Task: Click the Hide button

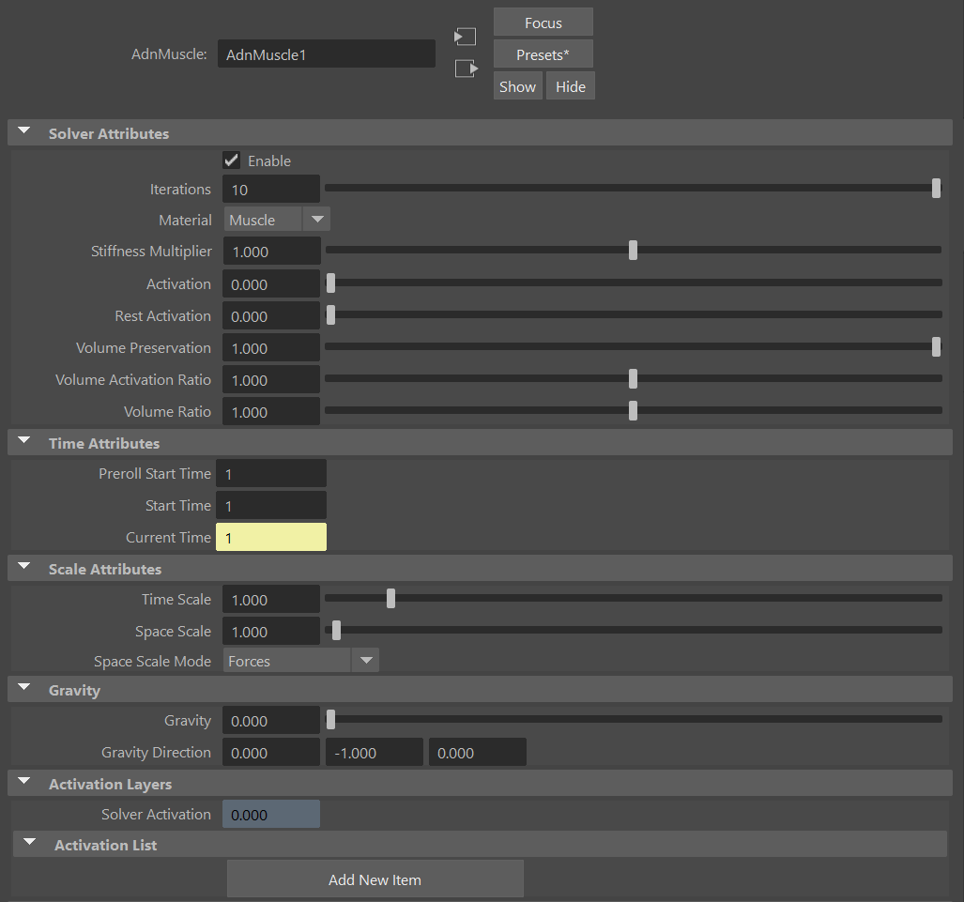Action: click(x=570, y=85)
